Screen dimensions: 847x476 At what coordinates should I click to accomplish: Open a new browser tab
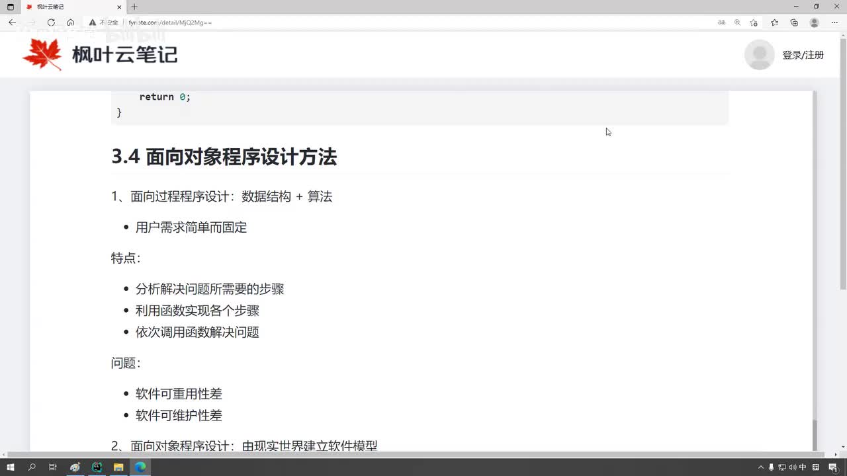pos(134,7)
